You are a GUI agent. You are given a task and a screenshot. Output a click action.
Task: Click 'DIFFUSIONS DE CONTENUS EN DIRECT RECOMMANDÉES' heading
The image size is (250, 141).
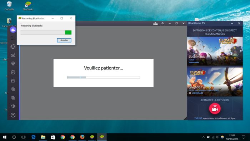(215, 32)
